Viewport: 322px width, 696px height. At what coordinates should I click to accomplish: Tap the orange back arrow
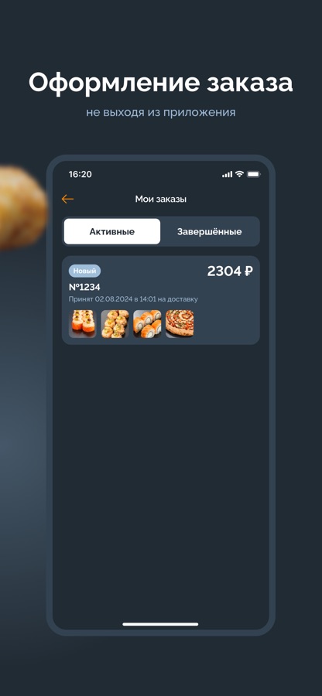point(67,200)
